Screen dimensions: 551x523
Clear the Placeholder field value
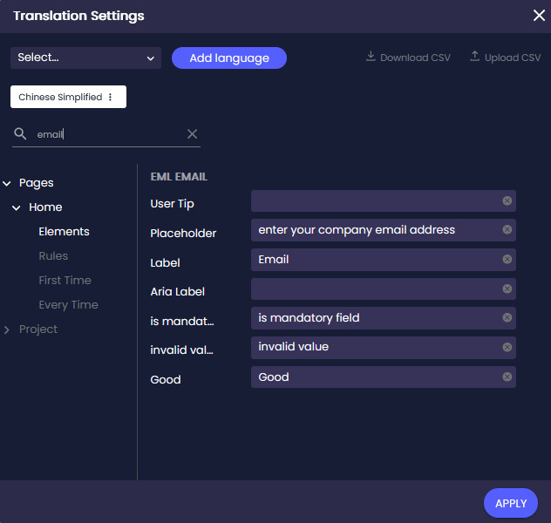[x=507, y=229]
